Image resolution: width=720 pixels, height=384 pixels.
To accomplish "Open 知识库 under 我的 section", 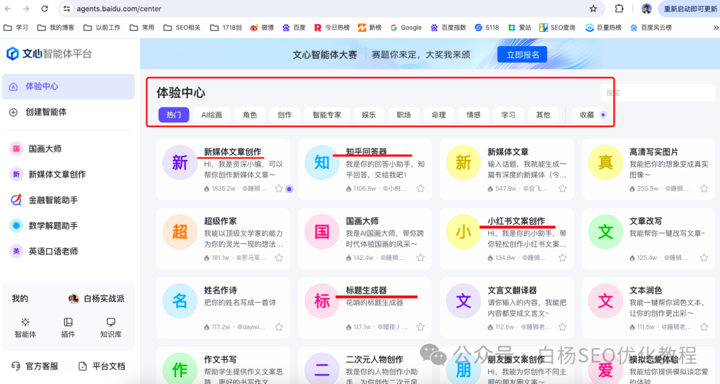I will pyautogui.click(x=111, y=327).
